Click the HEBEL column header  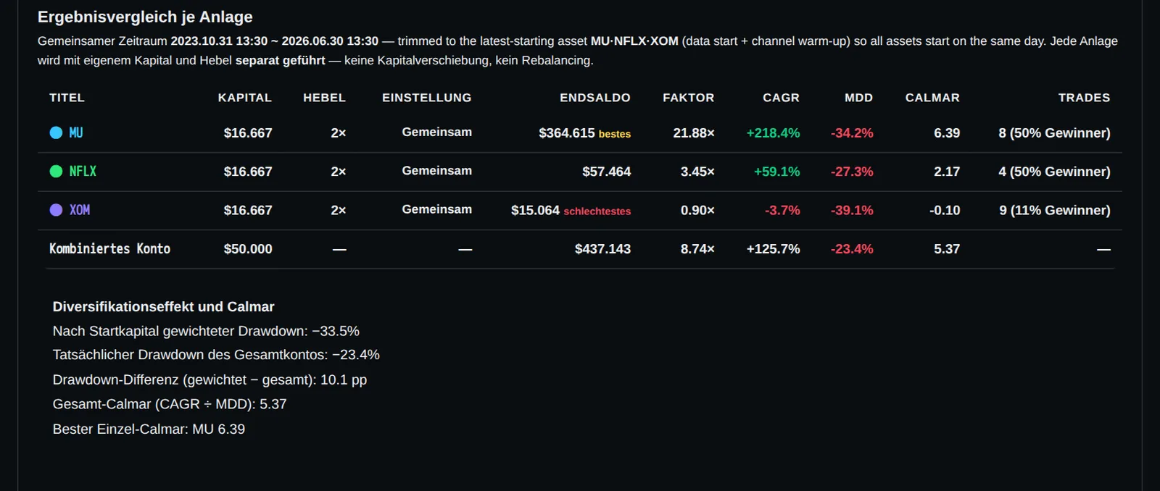324,98
